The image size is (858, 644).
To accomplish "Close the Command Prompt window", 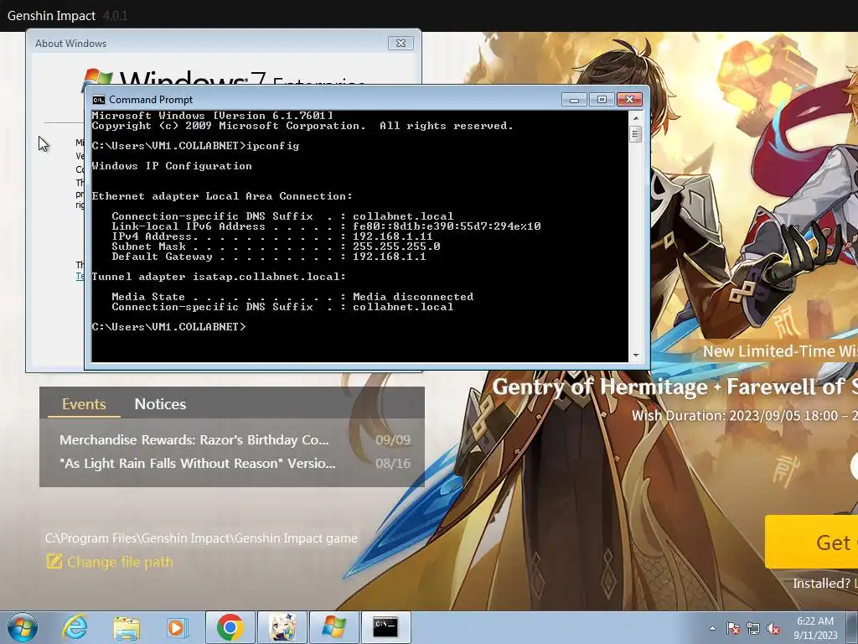I will click(x=629, y=99).
